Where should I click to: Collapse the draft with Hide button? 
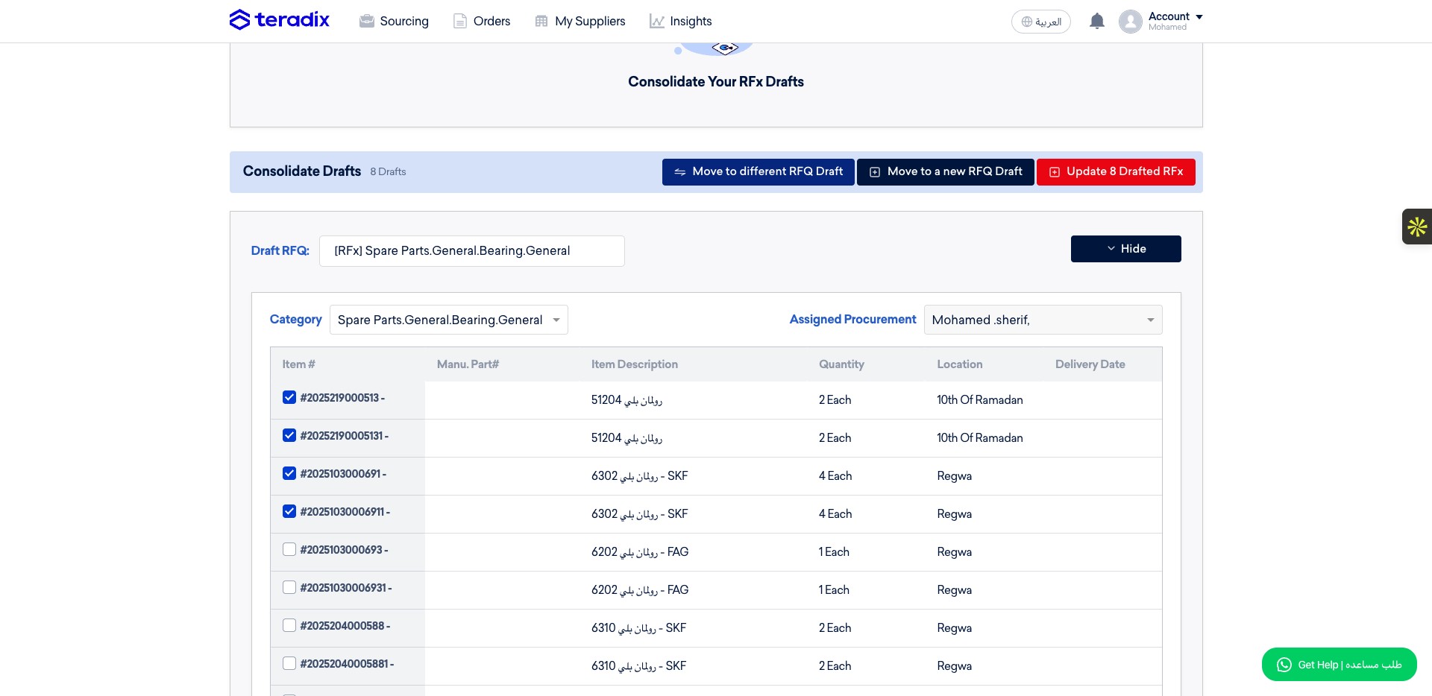pyautogui.click(x=1125, y=249)
